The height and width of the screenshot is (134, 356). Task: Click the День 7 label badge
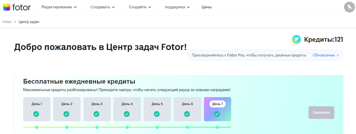218,104
